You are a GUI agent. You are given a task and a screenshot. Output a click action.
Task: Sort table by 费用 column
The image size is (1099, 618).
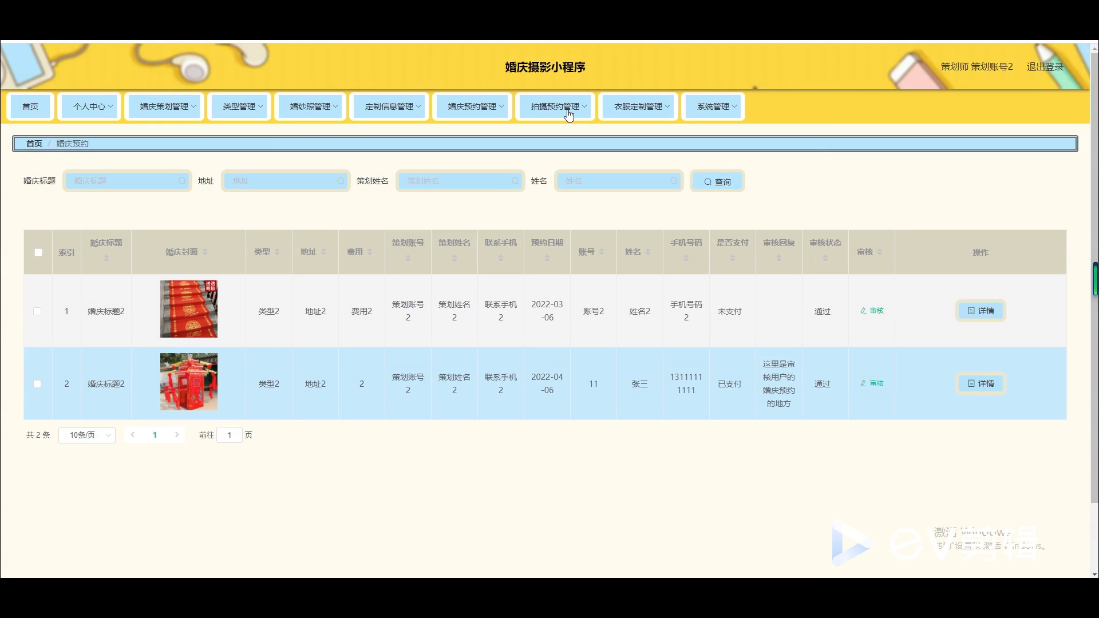pos(370,252)
